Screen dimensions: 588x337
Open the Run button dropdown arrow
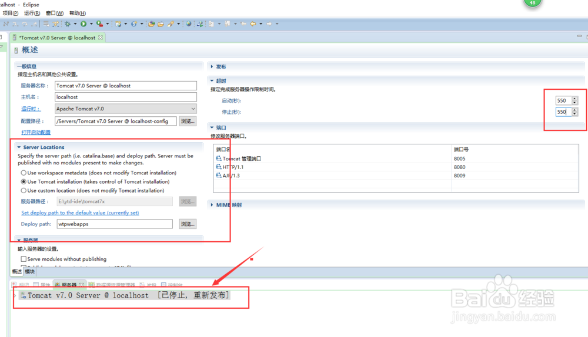[x=91, y=24]
